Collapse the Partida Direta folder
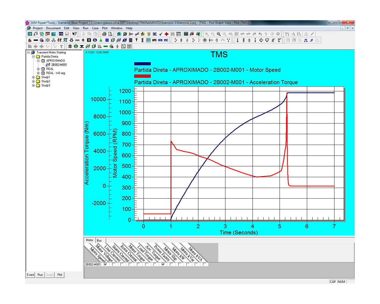 tap(34, 57)
